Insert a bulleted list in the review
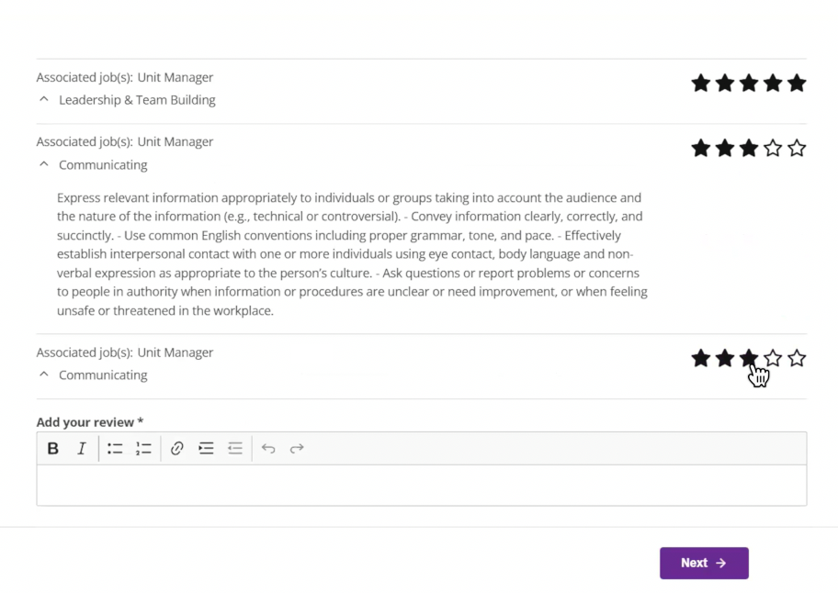838x593 pixels. click(115, 449)
